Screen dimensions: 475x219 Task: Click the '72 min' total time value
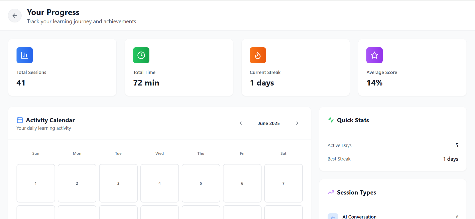pos(146,83)
